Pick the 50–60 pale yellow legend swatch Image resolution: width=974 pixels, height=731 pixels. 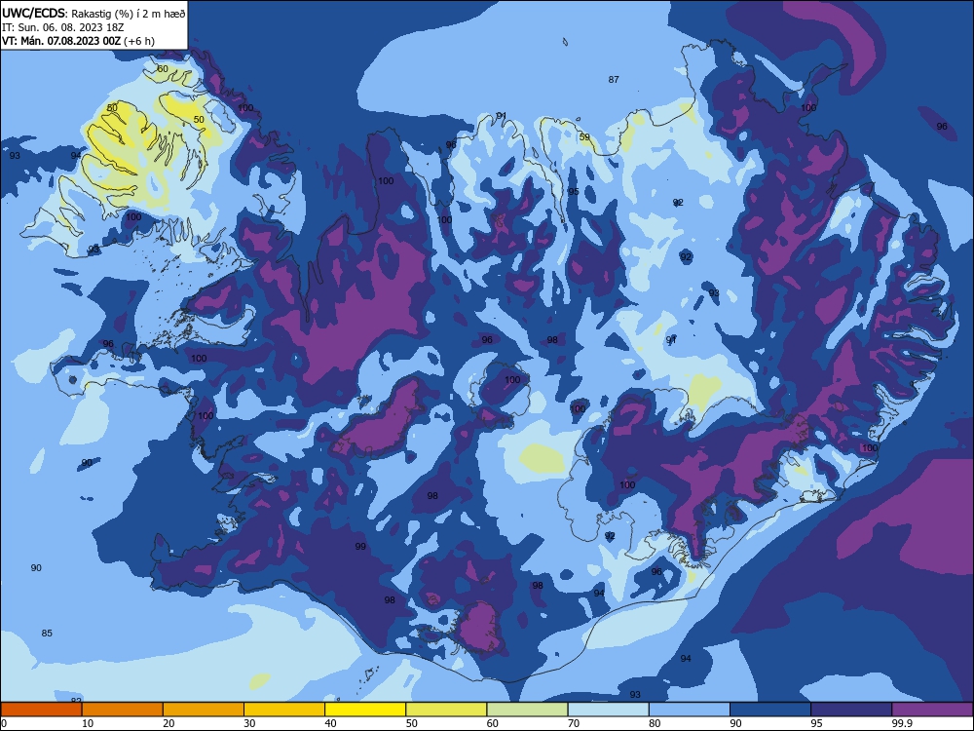(447, 710)
